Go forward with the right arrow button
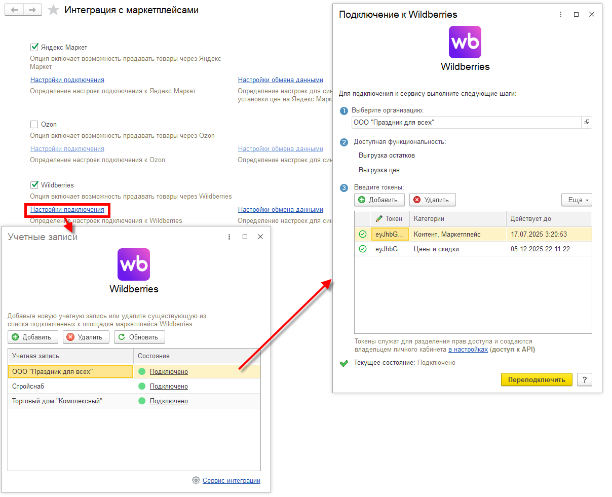Image resolution: width=612 pixels, height=497 pixels. (x=32, y=10)
